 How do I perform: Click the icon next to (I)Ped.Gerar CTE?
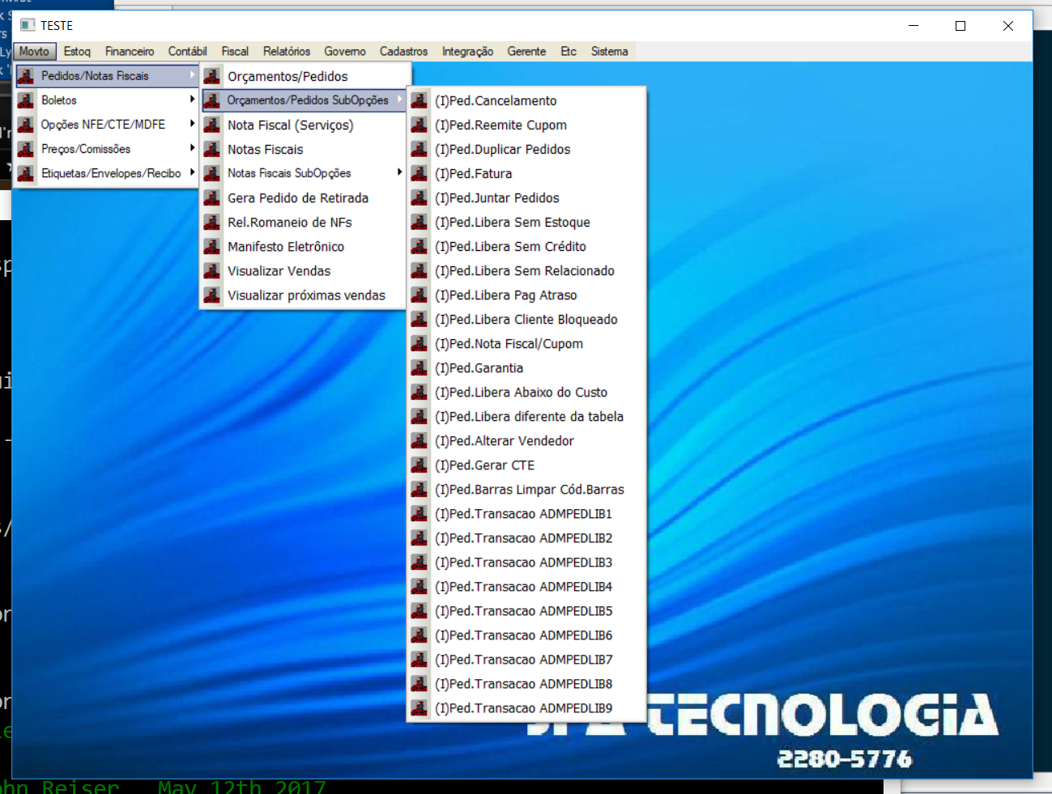click(420, 465)
